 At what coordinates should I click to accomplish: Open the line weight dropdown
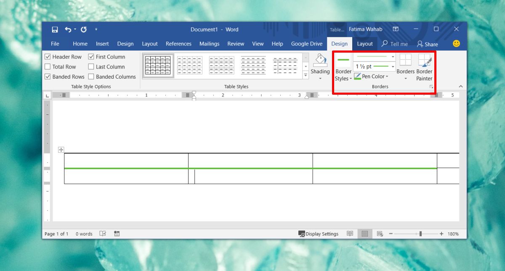coord(392,66)
